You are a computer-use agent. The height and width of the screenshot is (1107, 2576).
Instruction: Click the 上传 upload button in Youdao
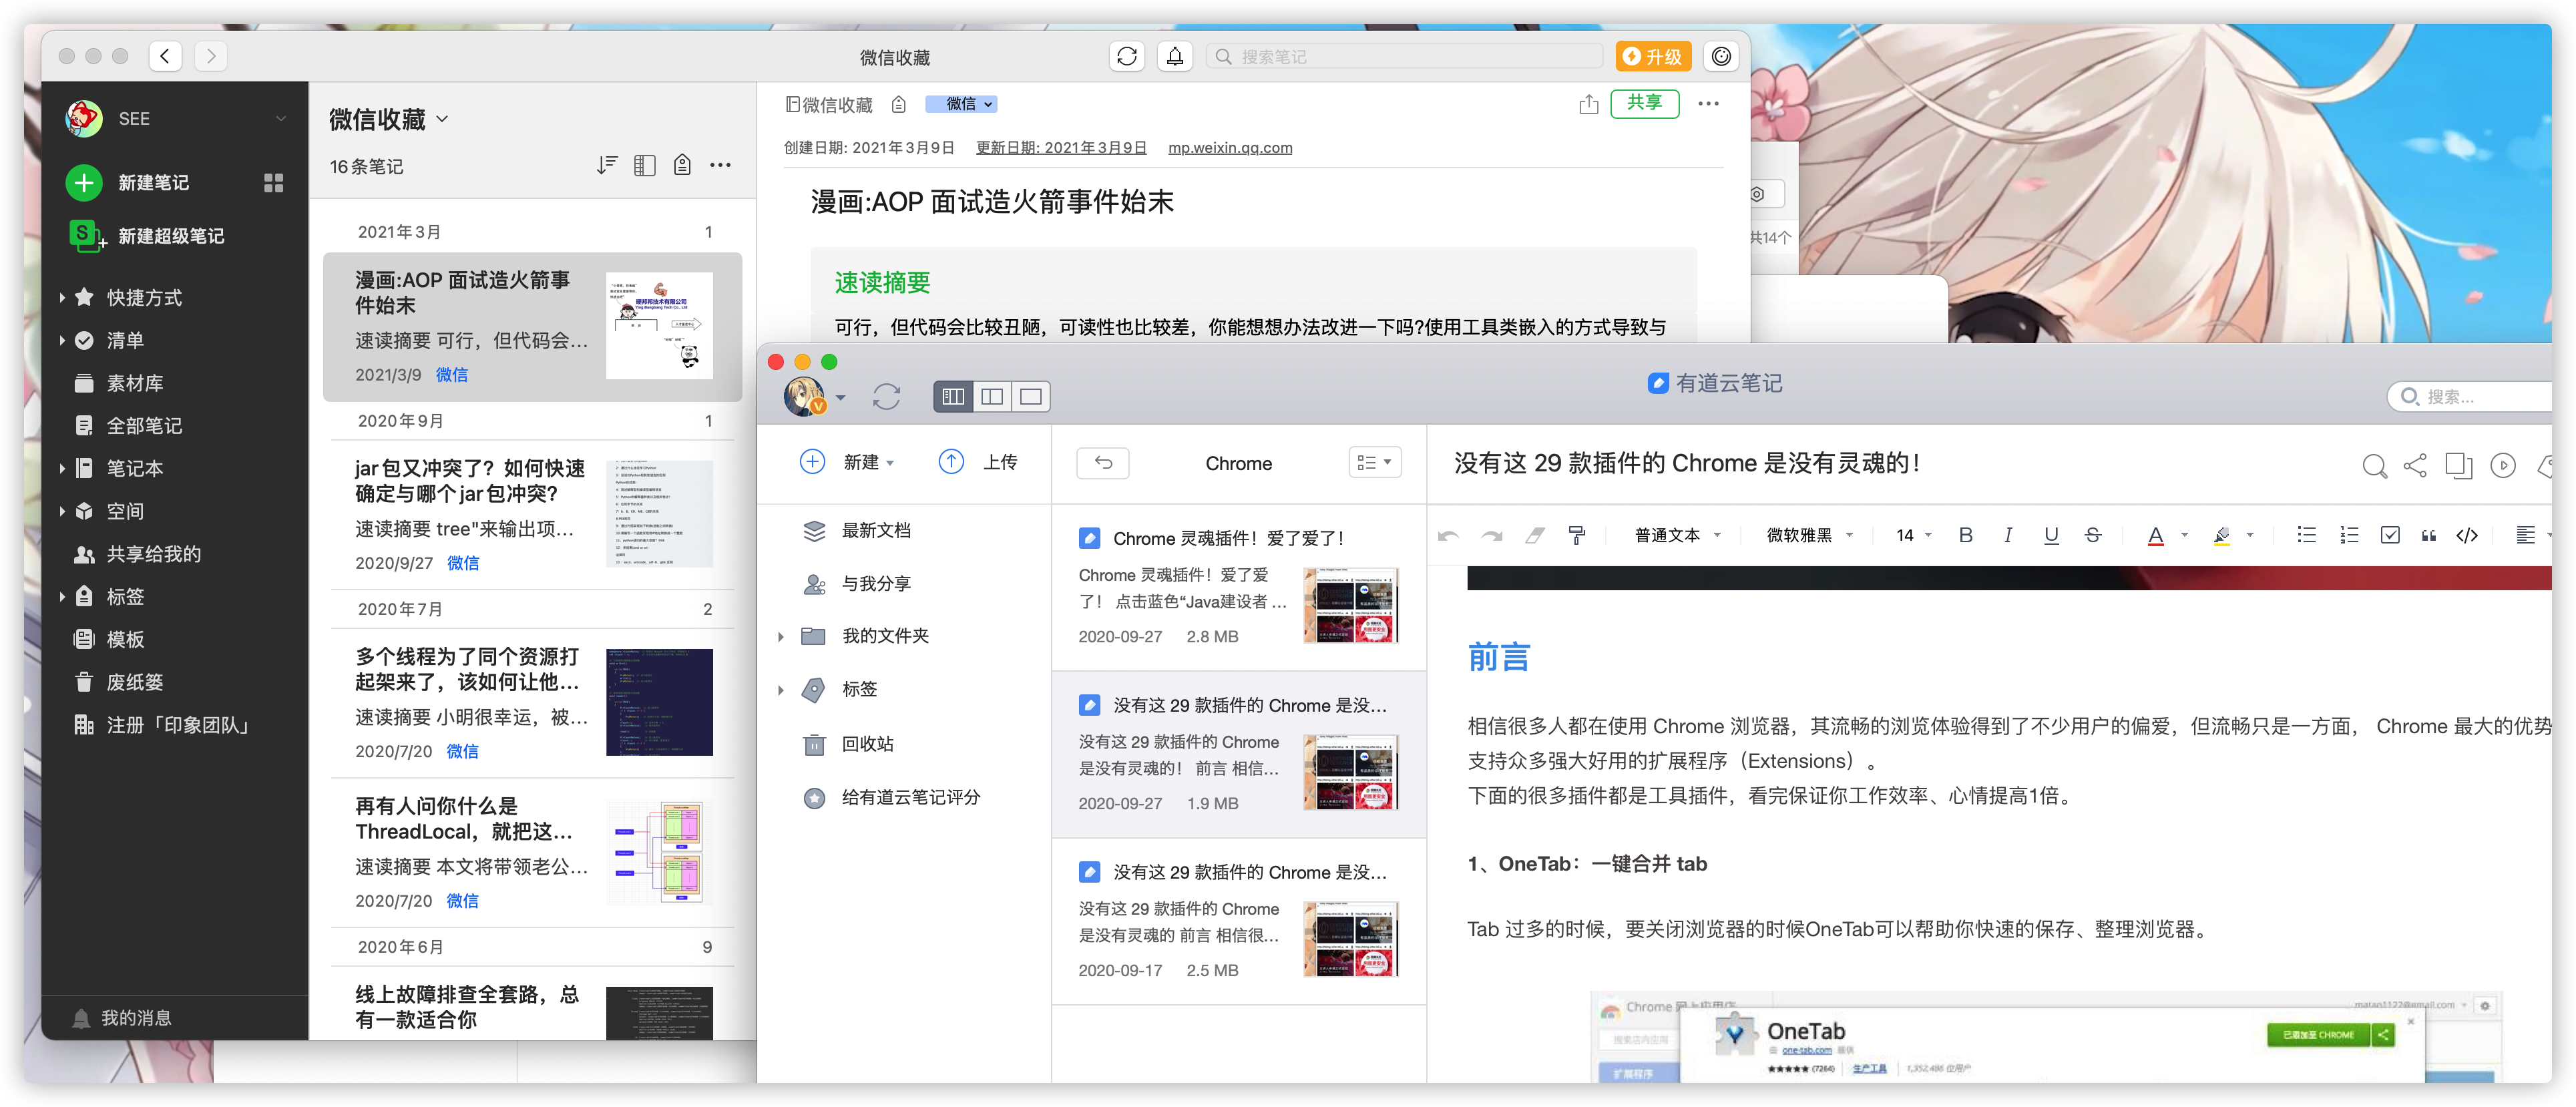pos(978,462)
